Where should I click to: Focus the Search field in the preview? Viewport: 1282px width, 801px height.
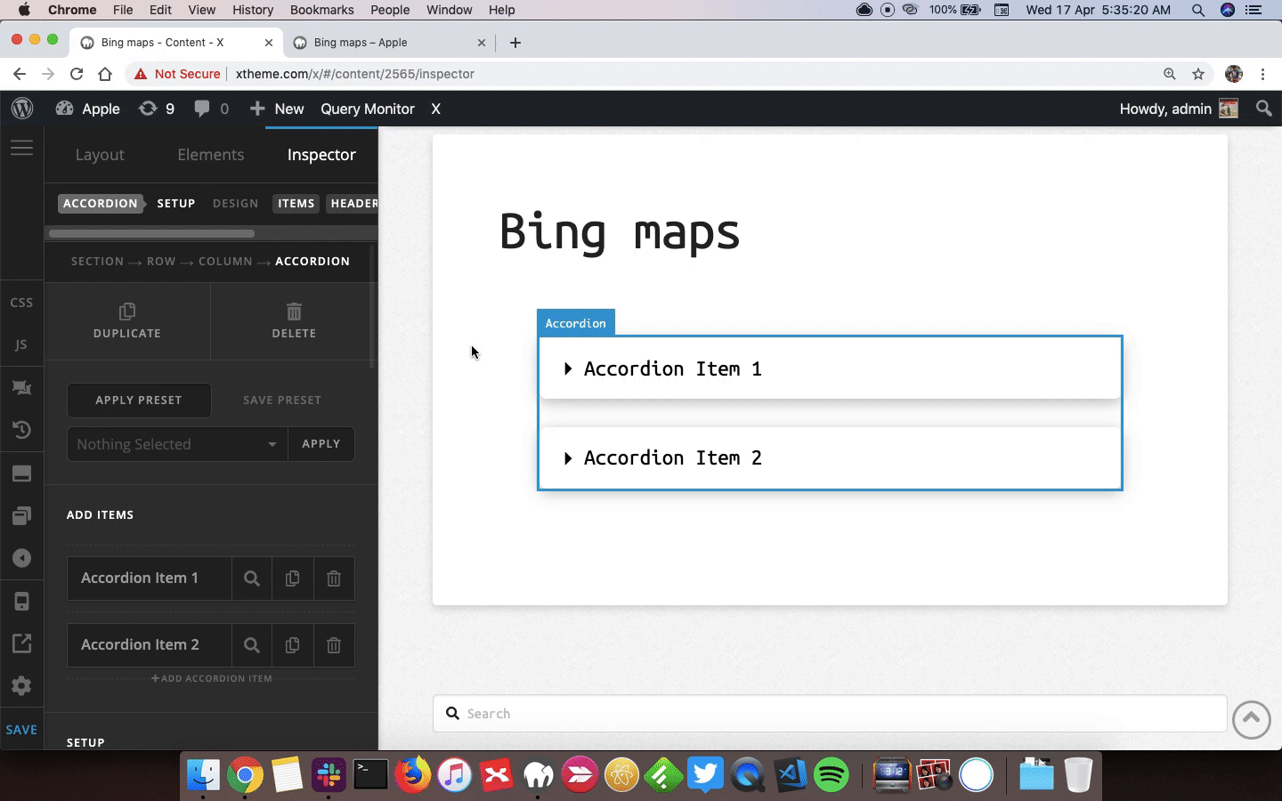pos(830,714)
